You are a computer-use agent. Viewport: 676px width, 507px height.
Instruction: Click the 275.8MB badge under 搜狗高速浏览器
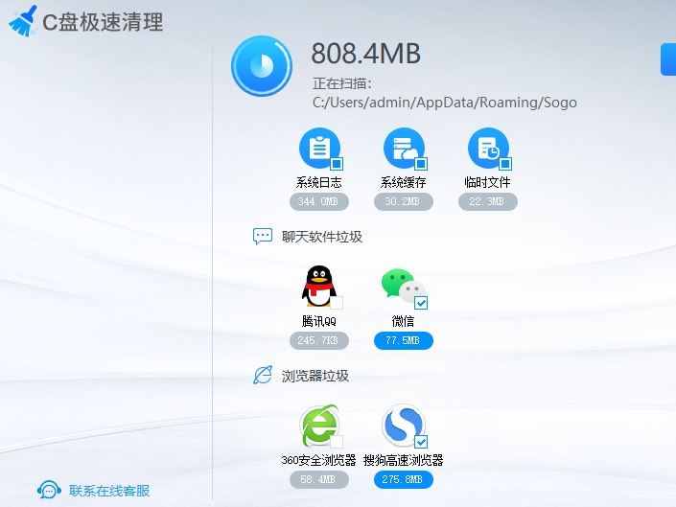pos(404,480)
